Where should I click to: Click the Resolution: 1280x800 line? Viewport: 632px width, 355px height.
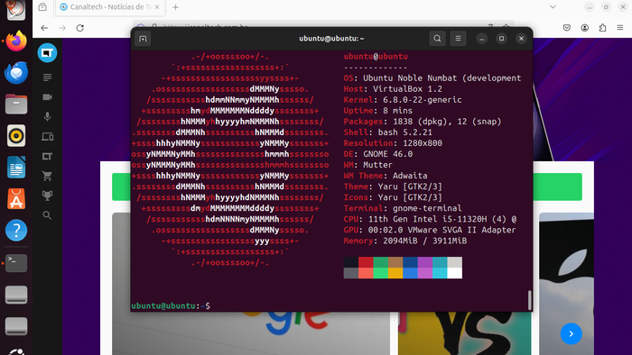click(393, 143)
